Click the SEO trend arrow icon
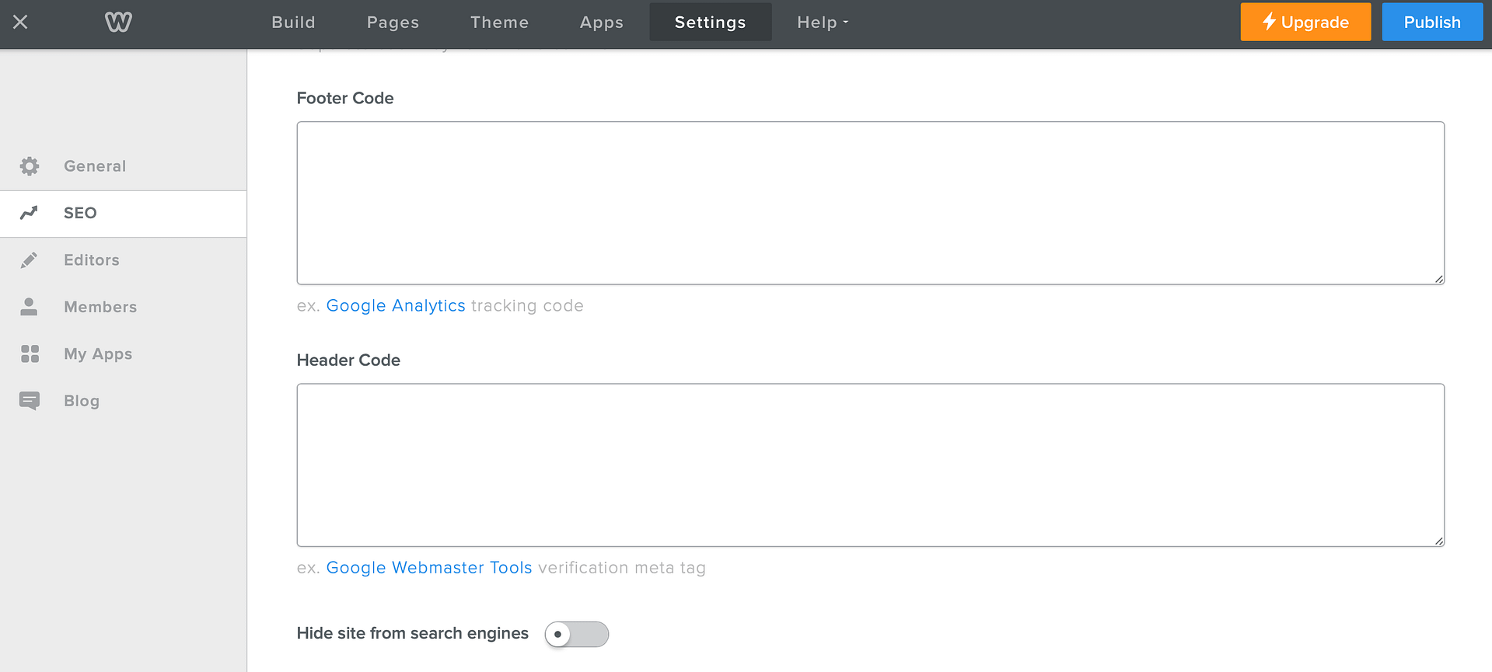Screen dimensions: 1492x672 (30, 213)
